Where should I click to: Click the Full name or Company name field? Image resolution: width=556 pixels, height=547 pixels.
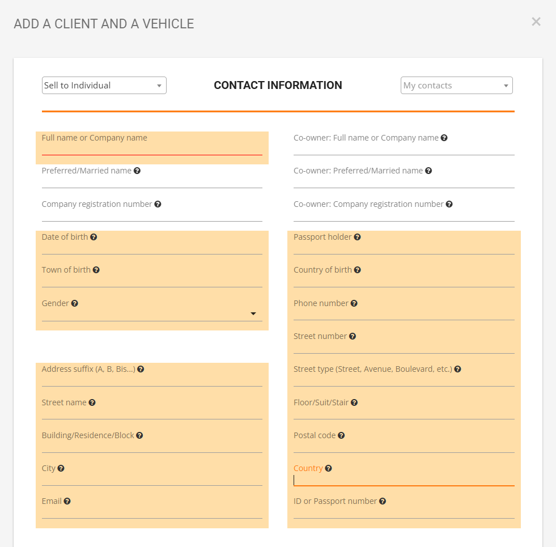tap(152, 149)
